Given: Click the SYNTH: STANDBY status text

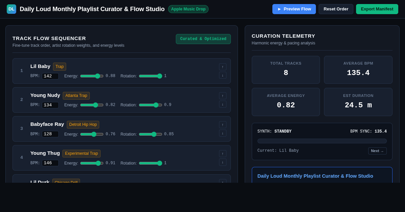Looking at the screenshot, I should tap(274, 132).
